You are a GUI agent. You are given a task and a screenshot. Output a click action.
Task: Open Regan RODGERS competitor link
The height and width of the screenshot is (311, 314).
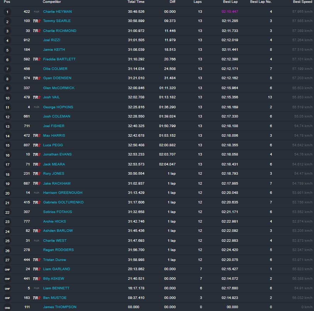coord(58,250)
